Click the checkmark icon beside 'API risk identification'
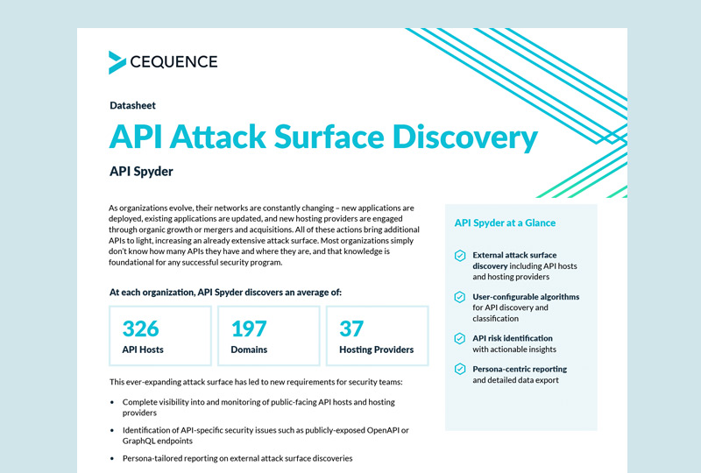 [x=460, y=338]
